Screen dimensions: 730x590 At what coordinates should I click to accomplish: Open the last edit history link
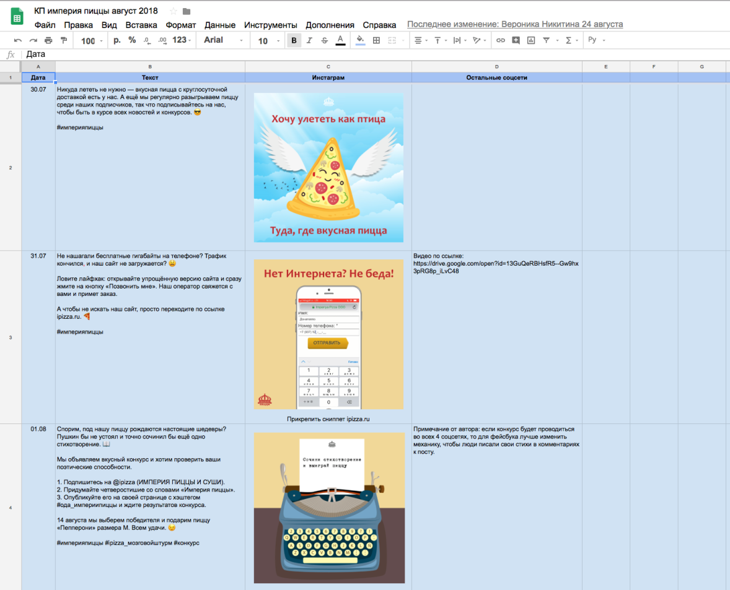coord(515,25)
